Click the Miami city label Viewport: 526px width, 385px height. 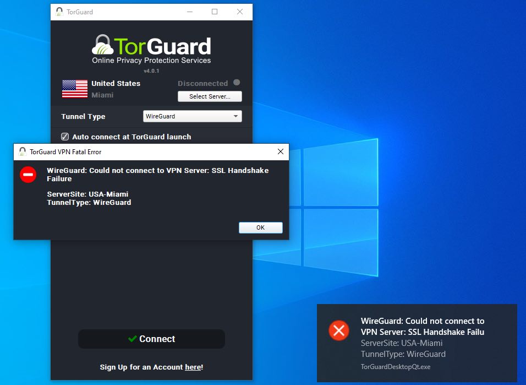pos(102,95)
